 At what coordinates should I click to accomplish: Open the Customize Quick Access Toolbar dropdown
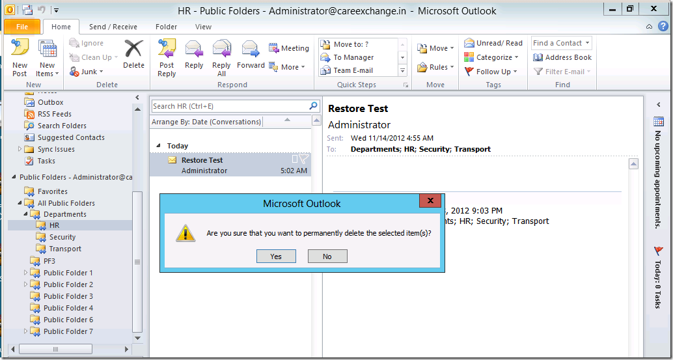[x=57, y=10]
